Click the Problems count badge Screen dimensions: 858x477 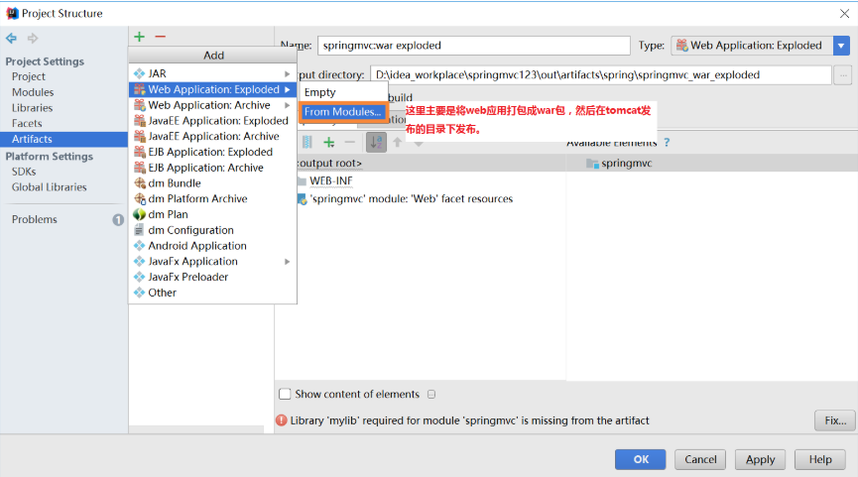coord(118,220)
